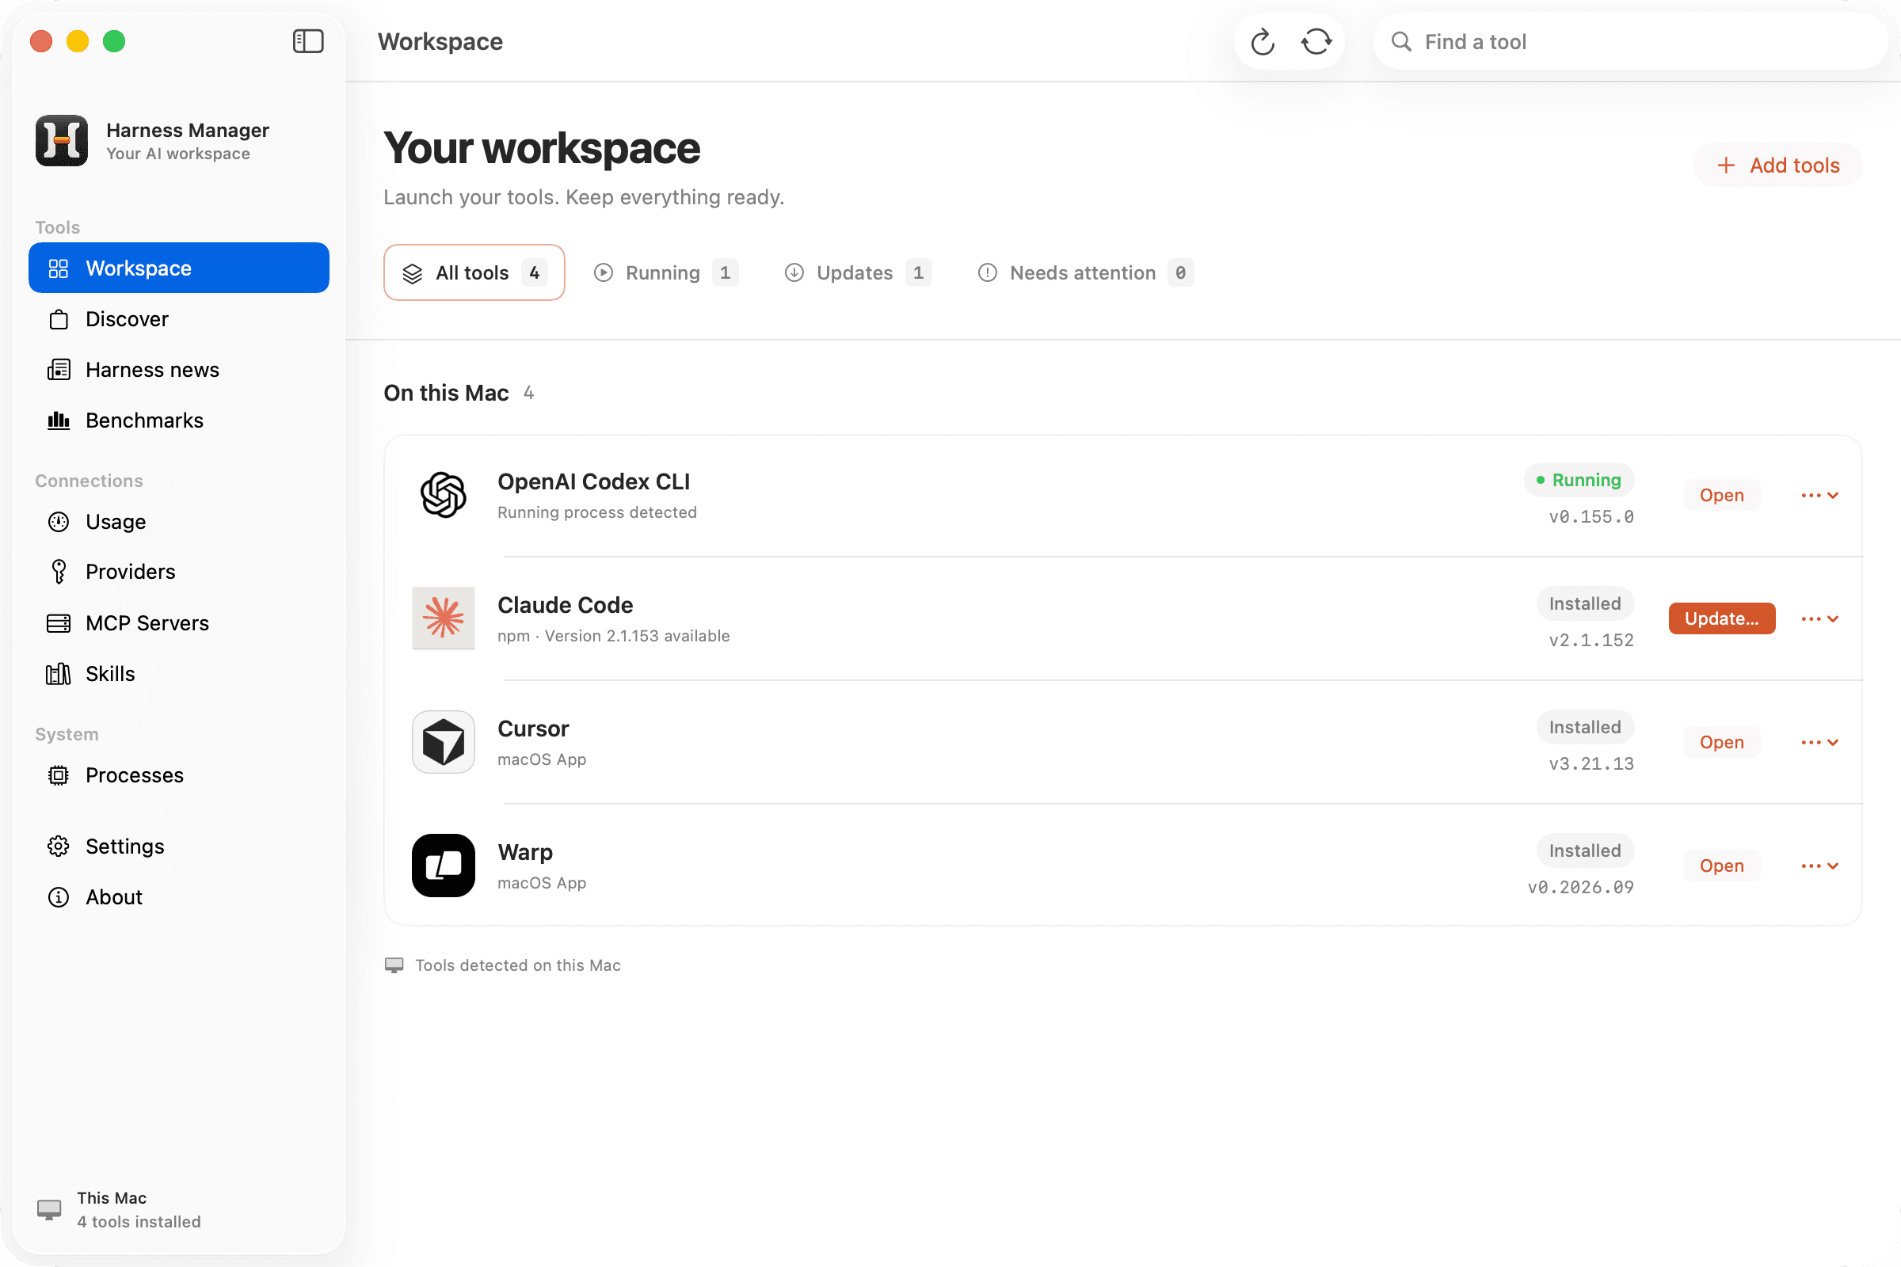Screen dimensions: 1901x1267
Task: Click the green Running status badge
Action: click(1579, 480)
